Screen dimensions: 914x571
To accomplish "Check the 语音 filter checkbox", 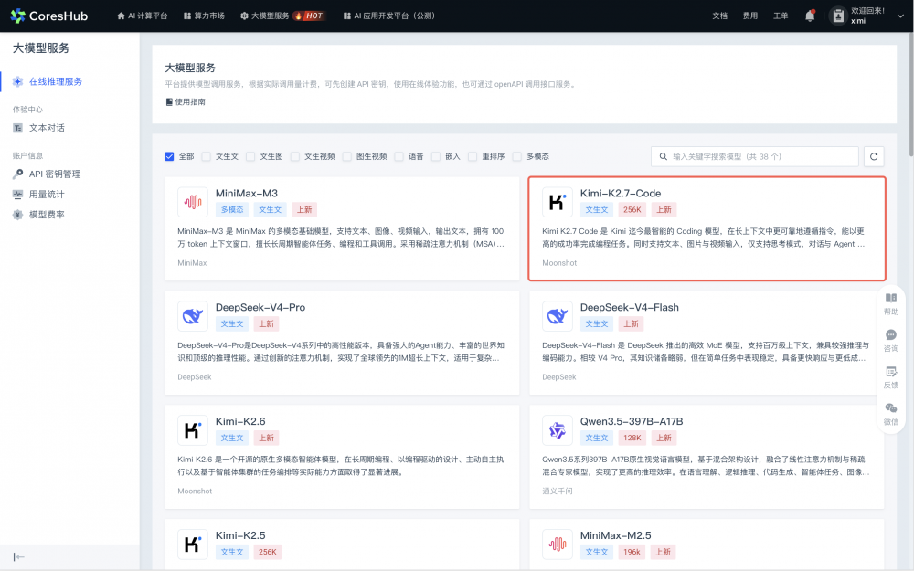I will 399,156.
